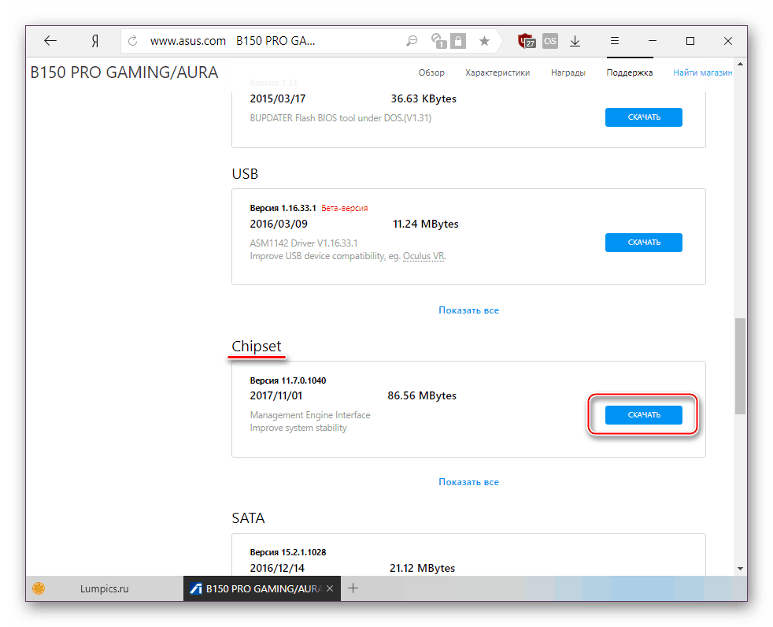Open the red shield ad blocker extension
773x627 pixels.
(x=527, y=41)
